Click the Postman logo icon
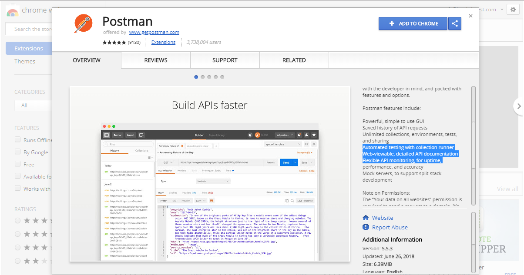Image resolution: width=524 pixels, height=275 pixels. tap(83, 23)
